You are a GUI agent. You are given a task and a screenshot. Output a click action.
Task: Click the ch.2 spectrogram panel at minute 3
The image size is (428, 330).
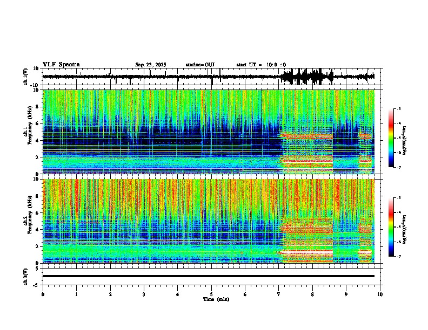click(144, 221)
